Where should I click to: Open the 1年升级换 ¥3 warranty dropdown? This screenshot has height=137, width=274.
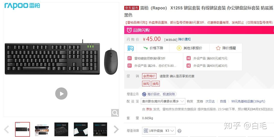(x=159, y=131)
